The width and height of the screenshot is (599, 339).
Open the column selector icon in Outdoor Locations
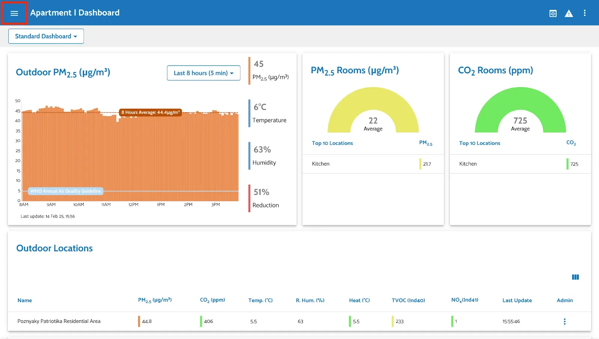pyautogui.click(x=575, y=277)
